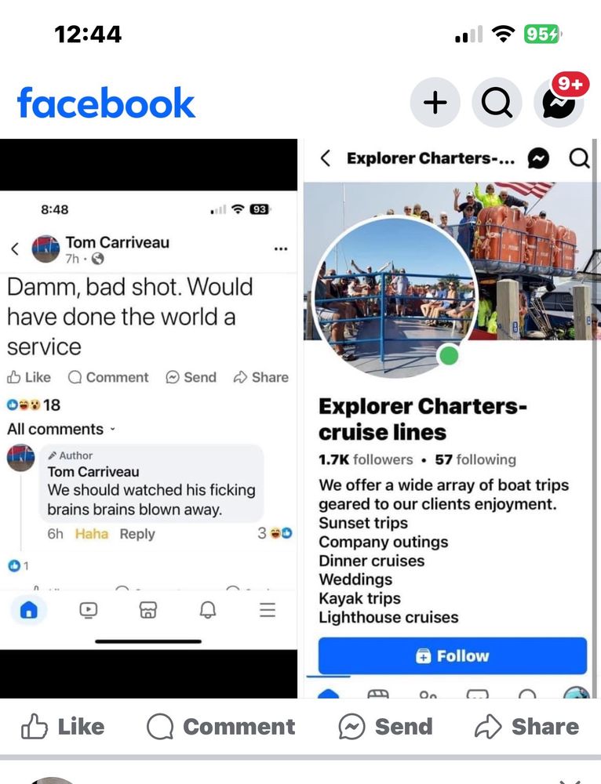The height and width of the screenshot is (784, 601).
Task: Open Facebook search magnifier in top header
Action: 497,103
